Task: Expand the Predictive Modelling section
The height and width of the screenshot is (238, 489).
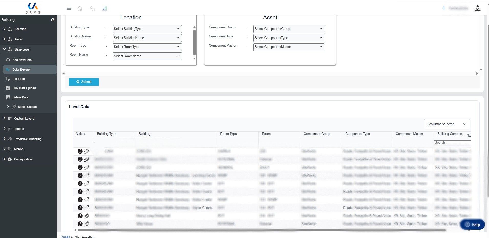Action: (4, 139)
